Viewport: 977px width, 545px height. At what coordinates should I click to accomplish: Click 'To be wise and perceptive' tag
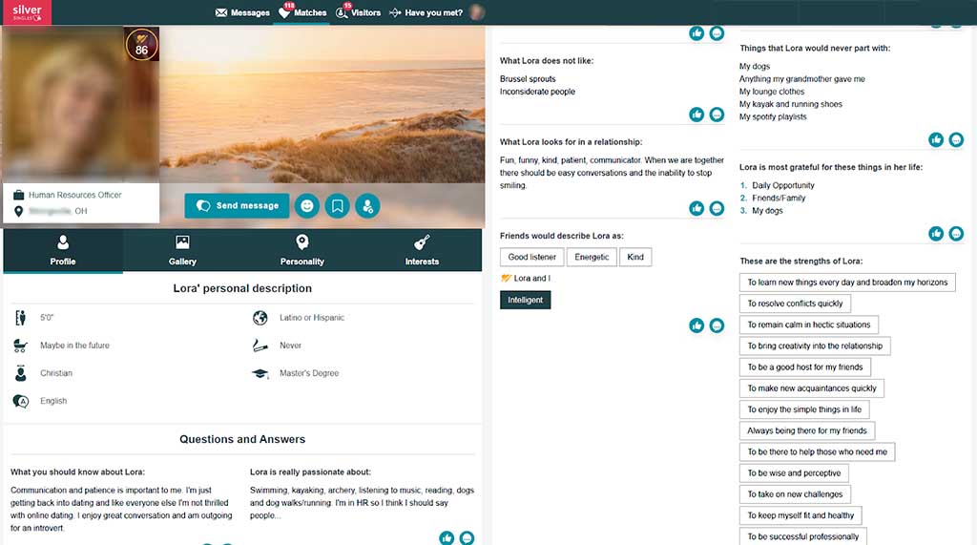tap(795, 473)
